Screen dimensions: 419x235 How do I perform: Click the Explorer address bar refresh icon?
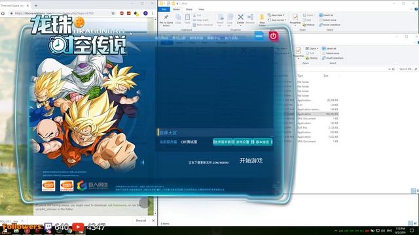pyautogui.click(x=393, y=69)
